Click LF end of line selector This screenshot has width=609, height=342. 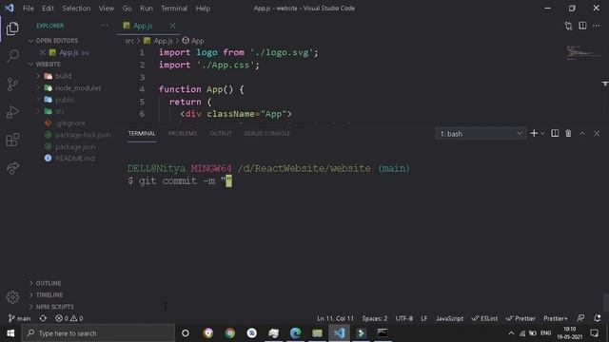tap(424, 318)
